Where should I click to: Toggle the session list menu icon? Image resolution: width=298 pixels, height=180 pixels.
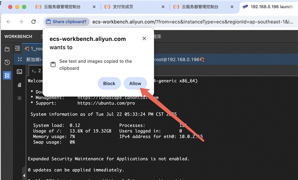click(x=17, y=48)
